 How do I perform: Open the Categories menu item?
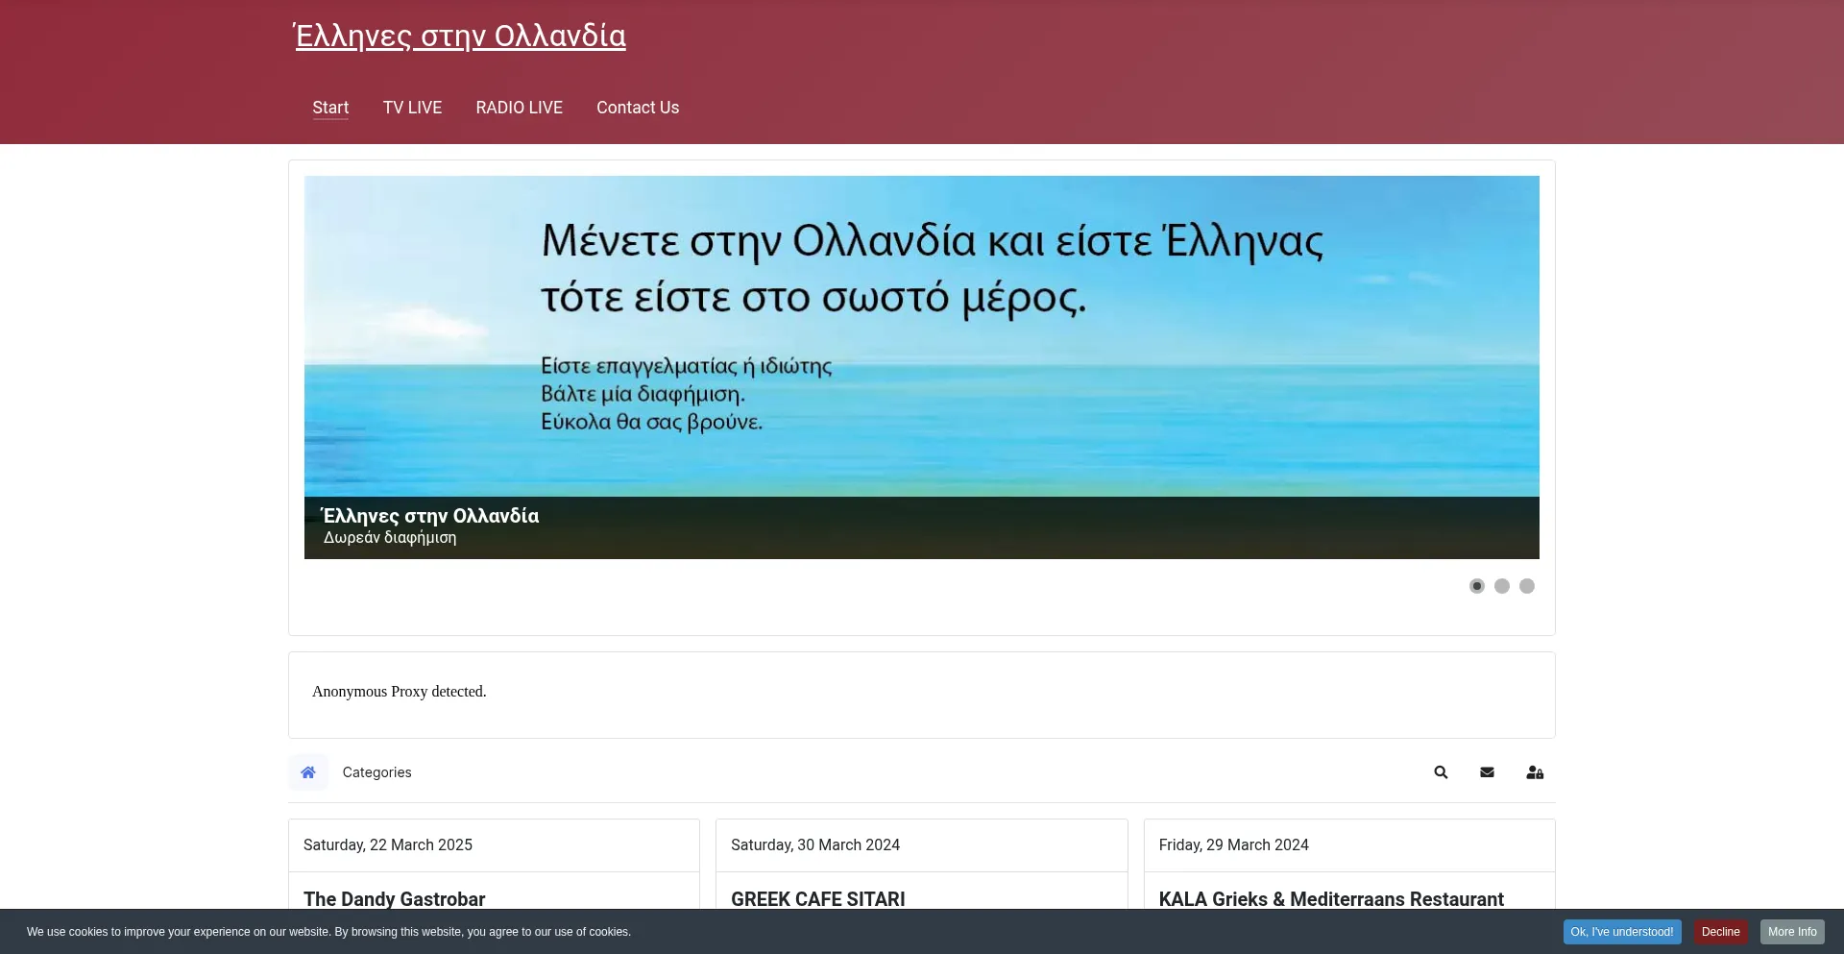[376, 772]
